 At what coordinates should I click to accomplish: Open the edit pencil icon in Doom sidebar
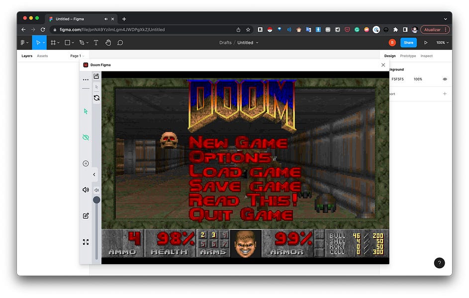(85, 216)
